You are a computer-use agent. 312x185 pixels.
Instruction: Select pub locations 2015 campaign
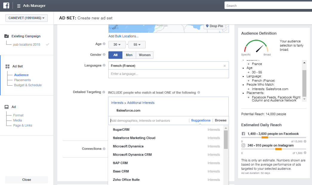coord(27,44)
